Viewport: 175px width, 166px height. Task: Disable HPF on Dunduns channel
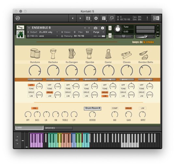(x=31, y=85)
